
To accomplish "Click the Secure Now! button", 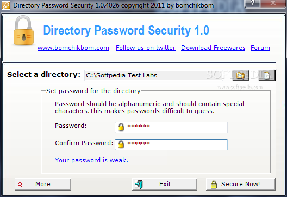I will coord(240,184).
